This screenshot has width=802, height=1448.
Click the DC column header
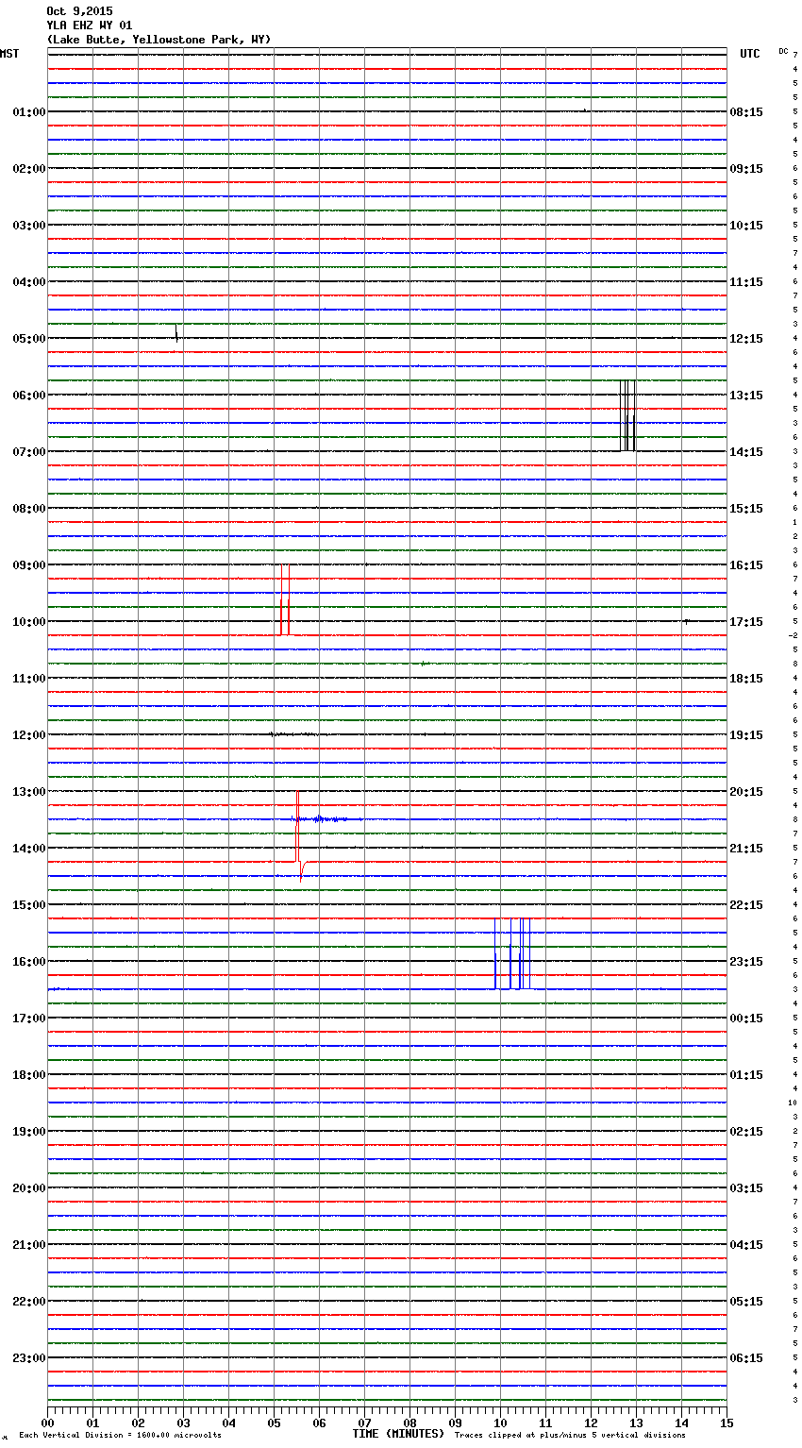tap(783, 51)
